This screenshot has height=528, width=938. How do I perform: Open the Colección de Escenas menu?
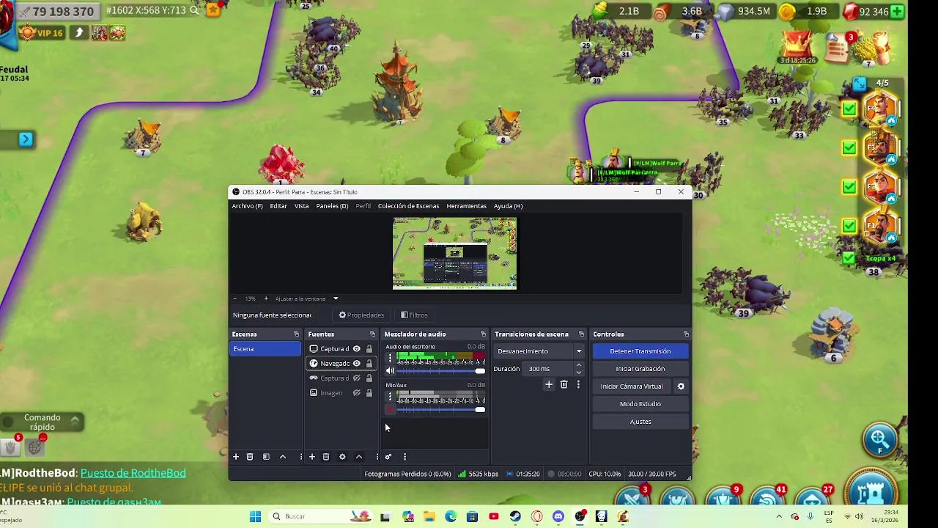pos(408,206)
